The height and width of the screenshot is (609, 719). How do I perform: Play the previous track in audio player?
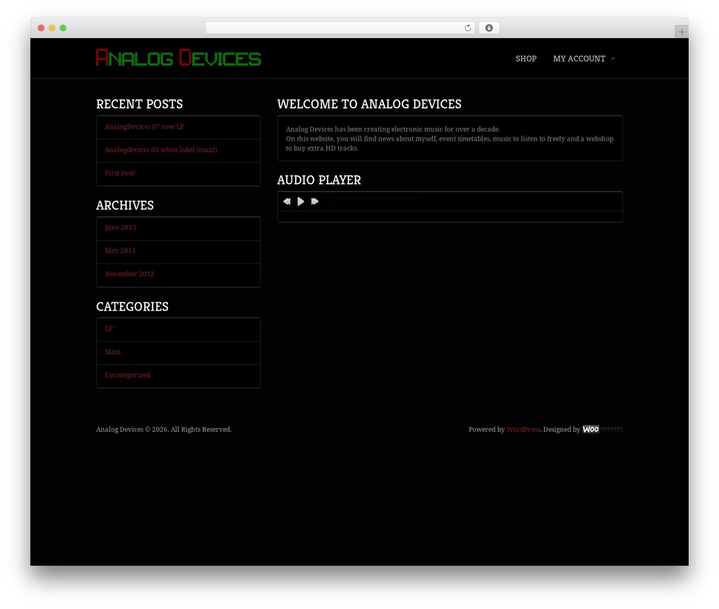click(286, 202)
